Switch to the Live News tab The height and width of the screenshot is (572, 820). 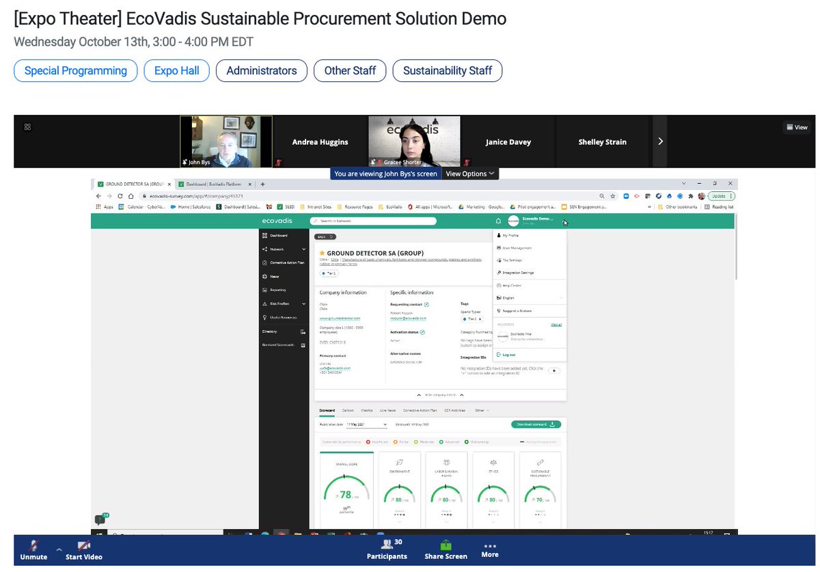(387, 410)
